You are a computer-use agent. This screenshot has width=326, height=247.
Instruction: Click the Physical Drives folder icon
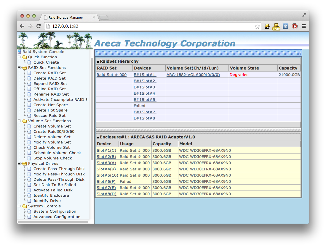click(25, 164)
